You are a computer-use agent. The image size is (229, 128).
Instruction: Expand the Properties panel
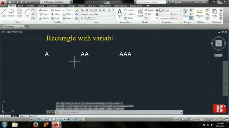167,22
